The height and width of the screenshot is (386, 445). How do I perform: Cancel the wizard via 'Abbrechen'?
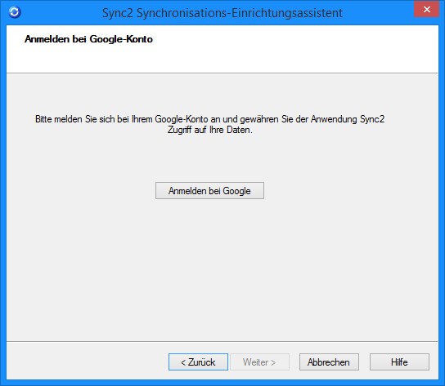329,362
